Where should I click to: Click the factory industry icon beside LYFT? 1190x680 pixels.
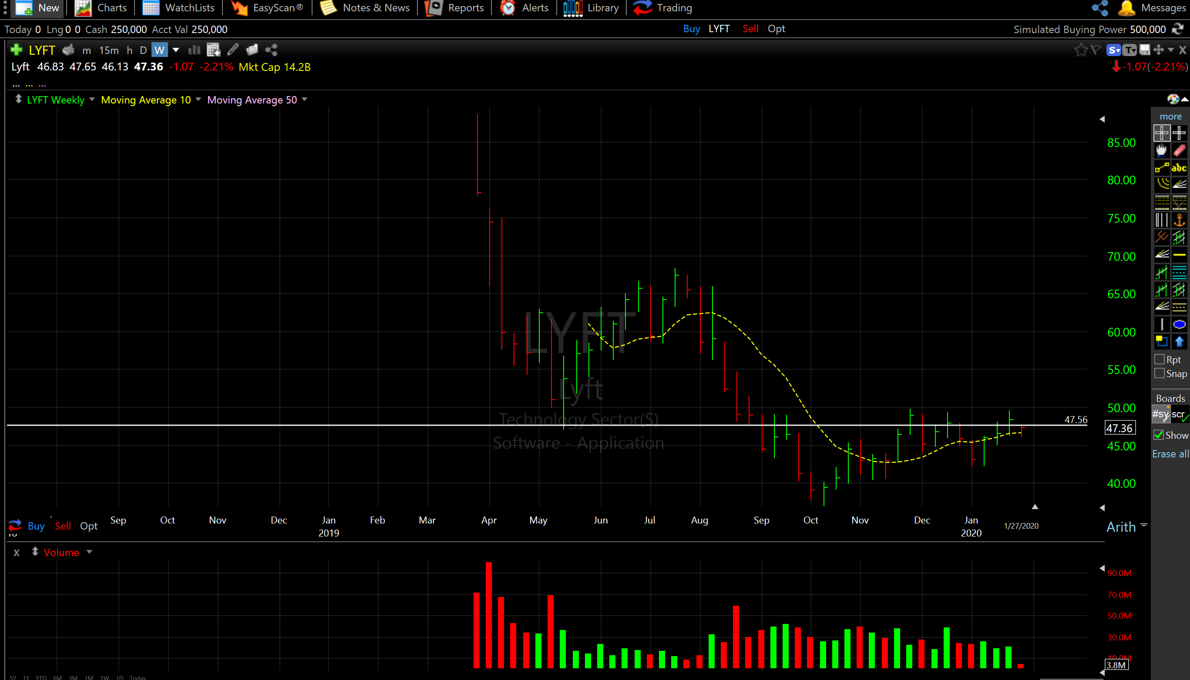click(68, 50)
